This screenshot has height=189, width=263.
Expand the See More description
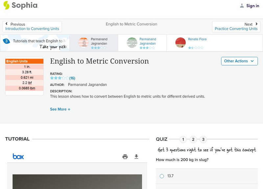60,109
